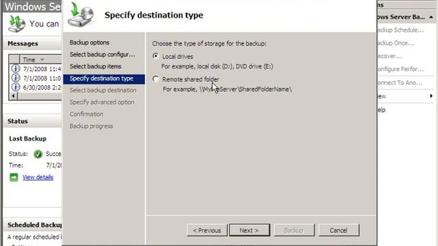Viewport: 438px width, 246px height.
Task: Click the Messages section heading
Action: [23, 44]
